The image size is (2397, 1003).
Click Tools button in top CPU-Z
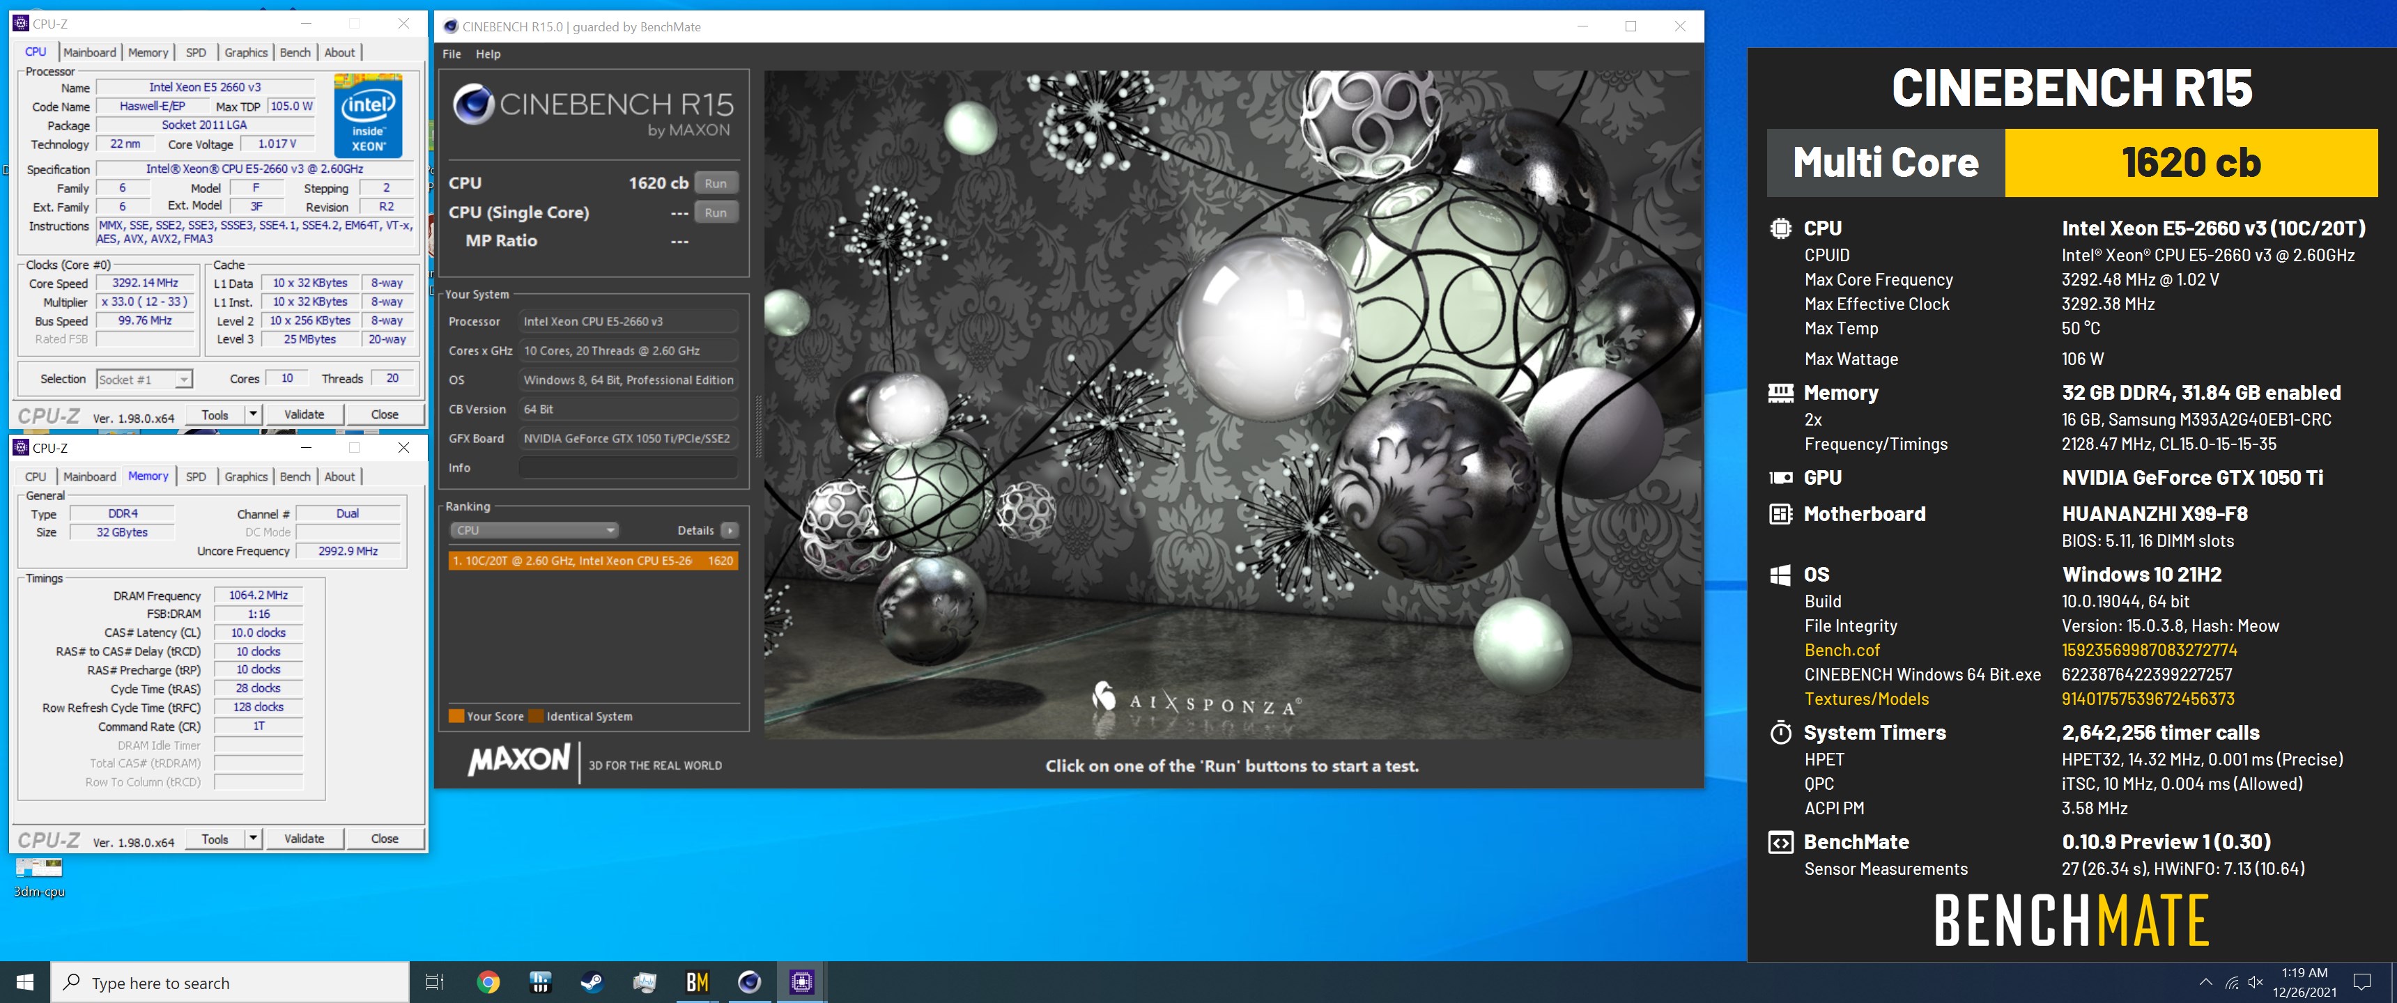click(x=215, y=414)
